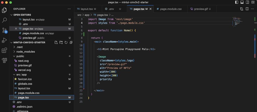
Task: Open the Explorer view in activity bar
Action: tap(4, 10)
